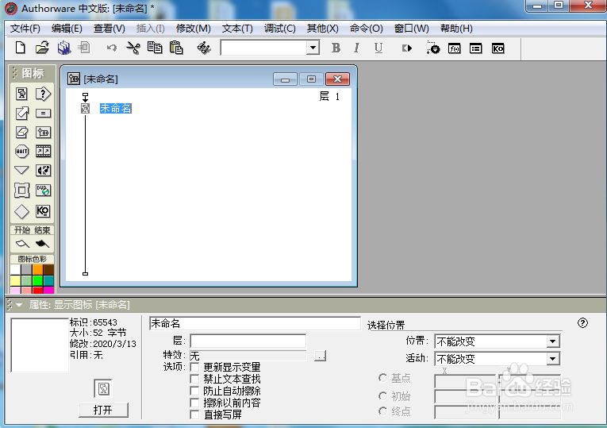Select the Framework icon in palette

(21, 191)
